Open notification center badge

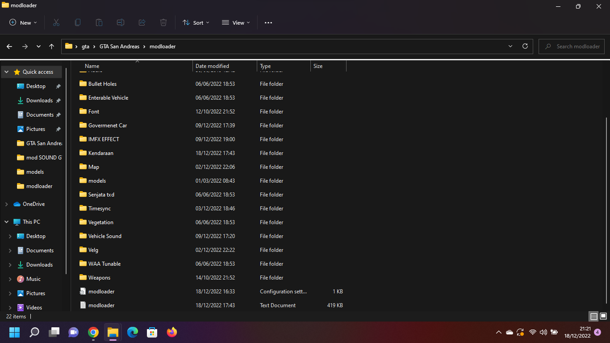point(598,332)
